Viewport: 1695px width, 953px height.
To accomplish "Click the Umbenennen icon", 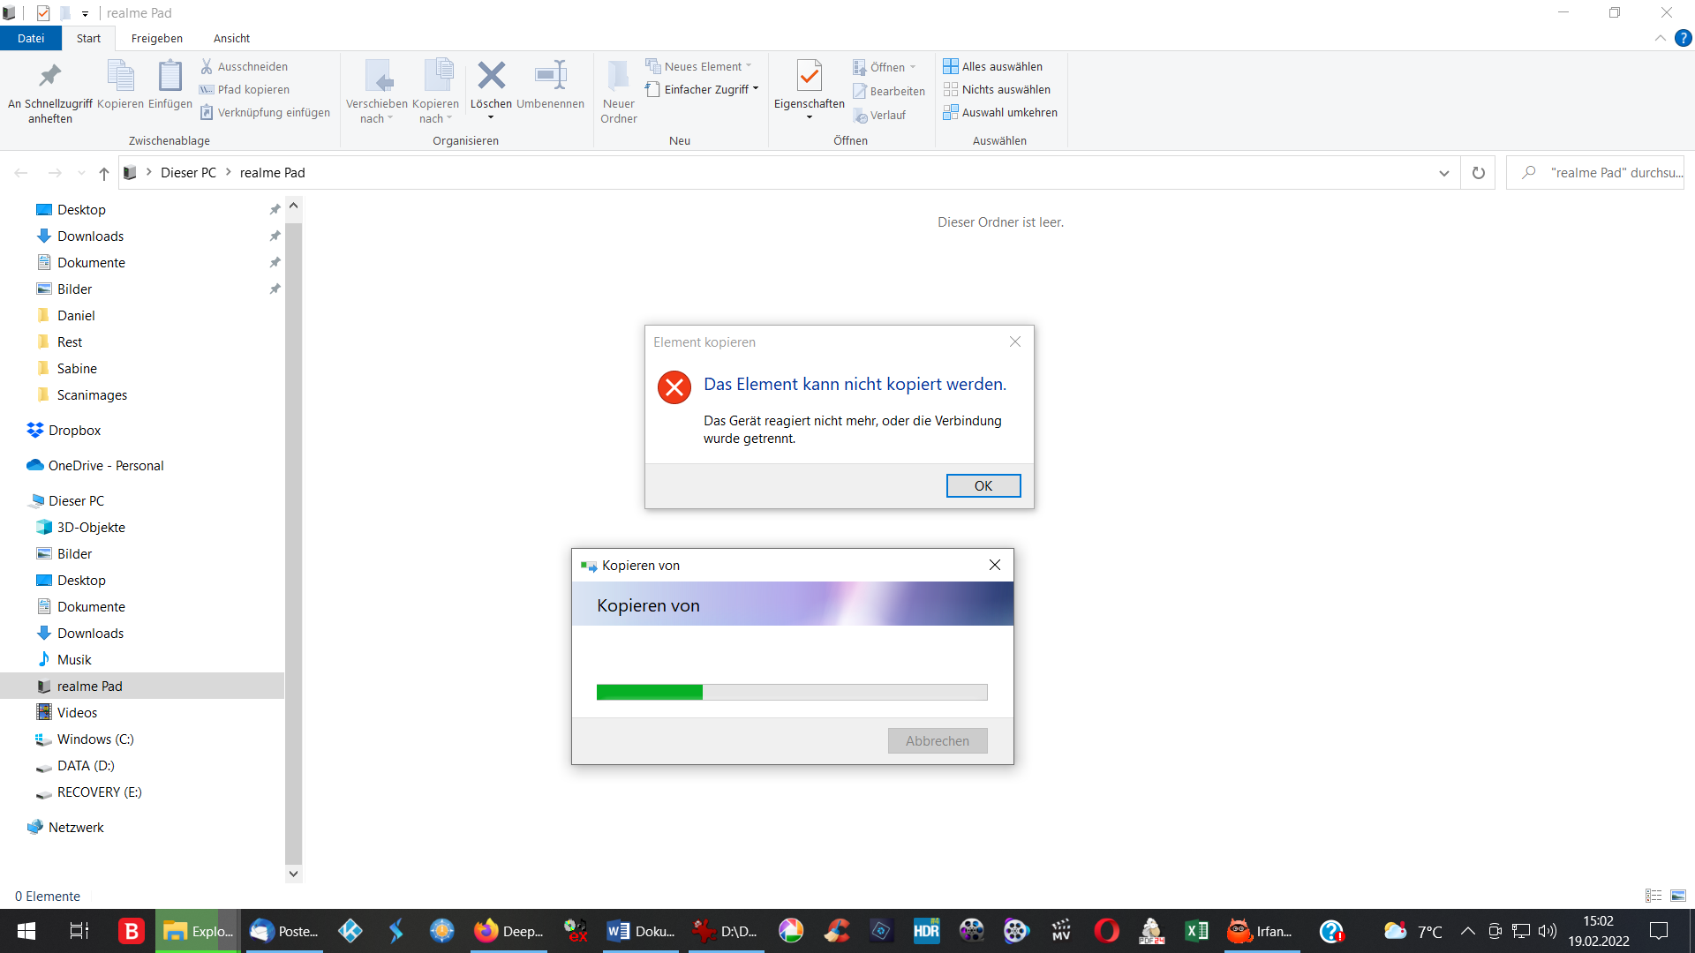I will pyautogui.click(x=551, y=76).
